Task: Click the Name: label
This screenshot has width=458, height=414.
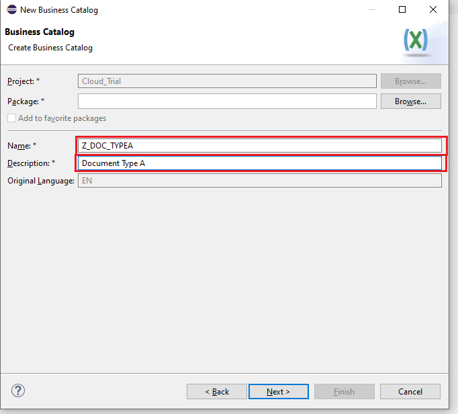Action: (21, 146)
